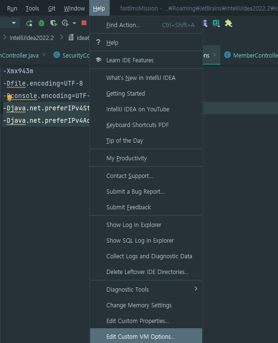Switch to the MemberController tab
Viewport: 278px width, 343px height.
[x=256, y=55]
